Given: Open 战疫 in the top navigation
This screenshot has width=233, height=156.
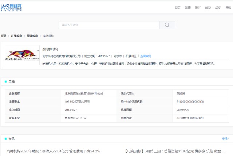Looking at the screenshot, I should (x=218, y=7).
